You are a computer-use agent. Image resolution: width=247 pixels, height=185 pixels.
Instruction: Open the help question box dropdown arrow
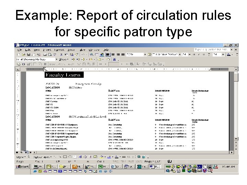[x=232, y=50]
